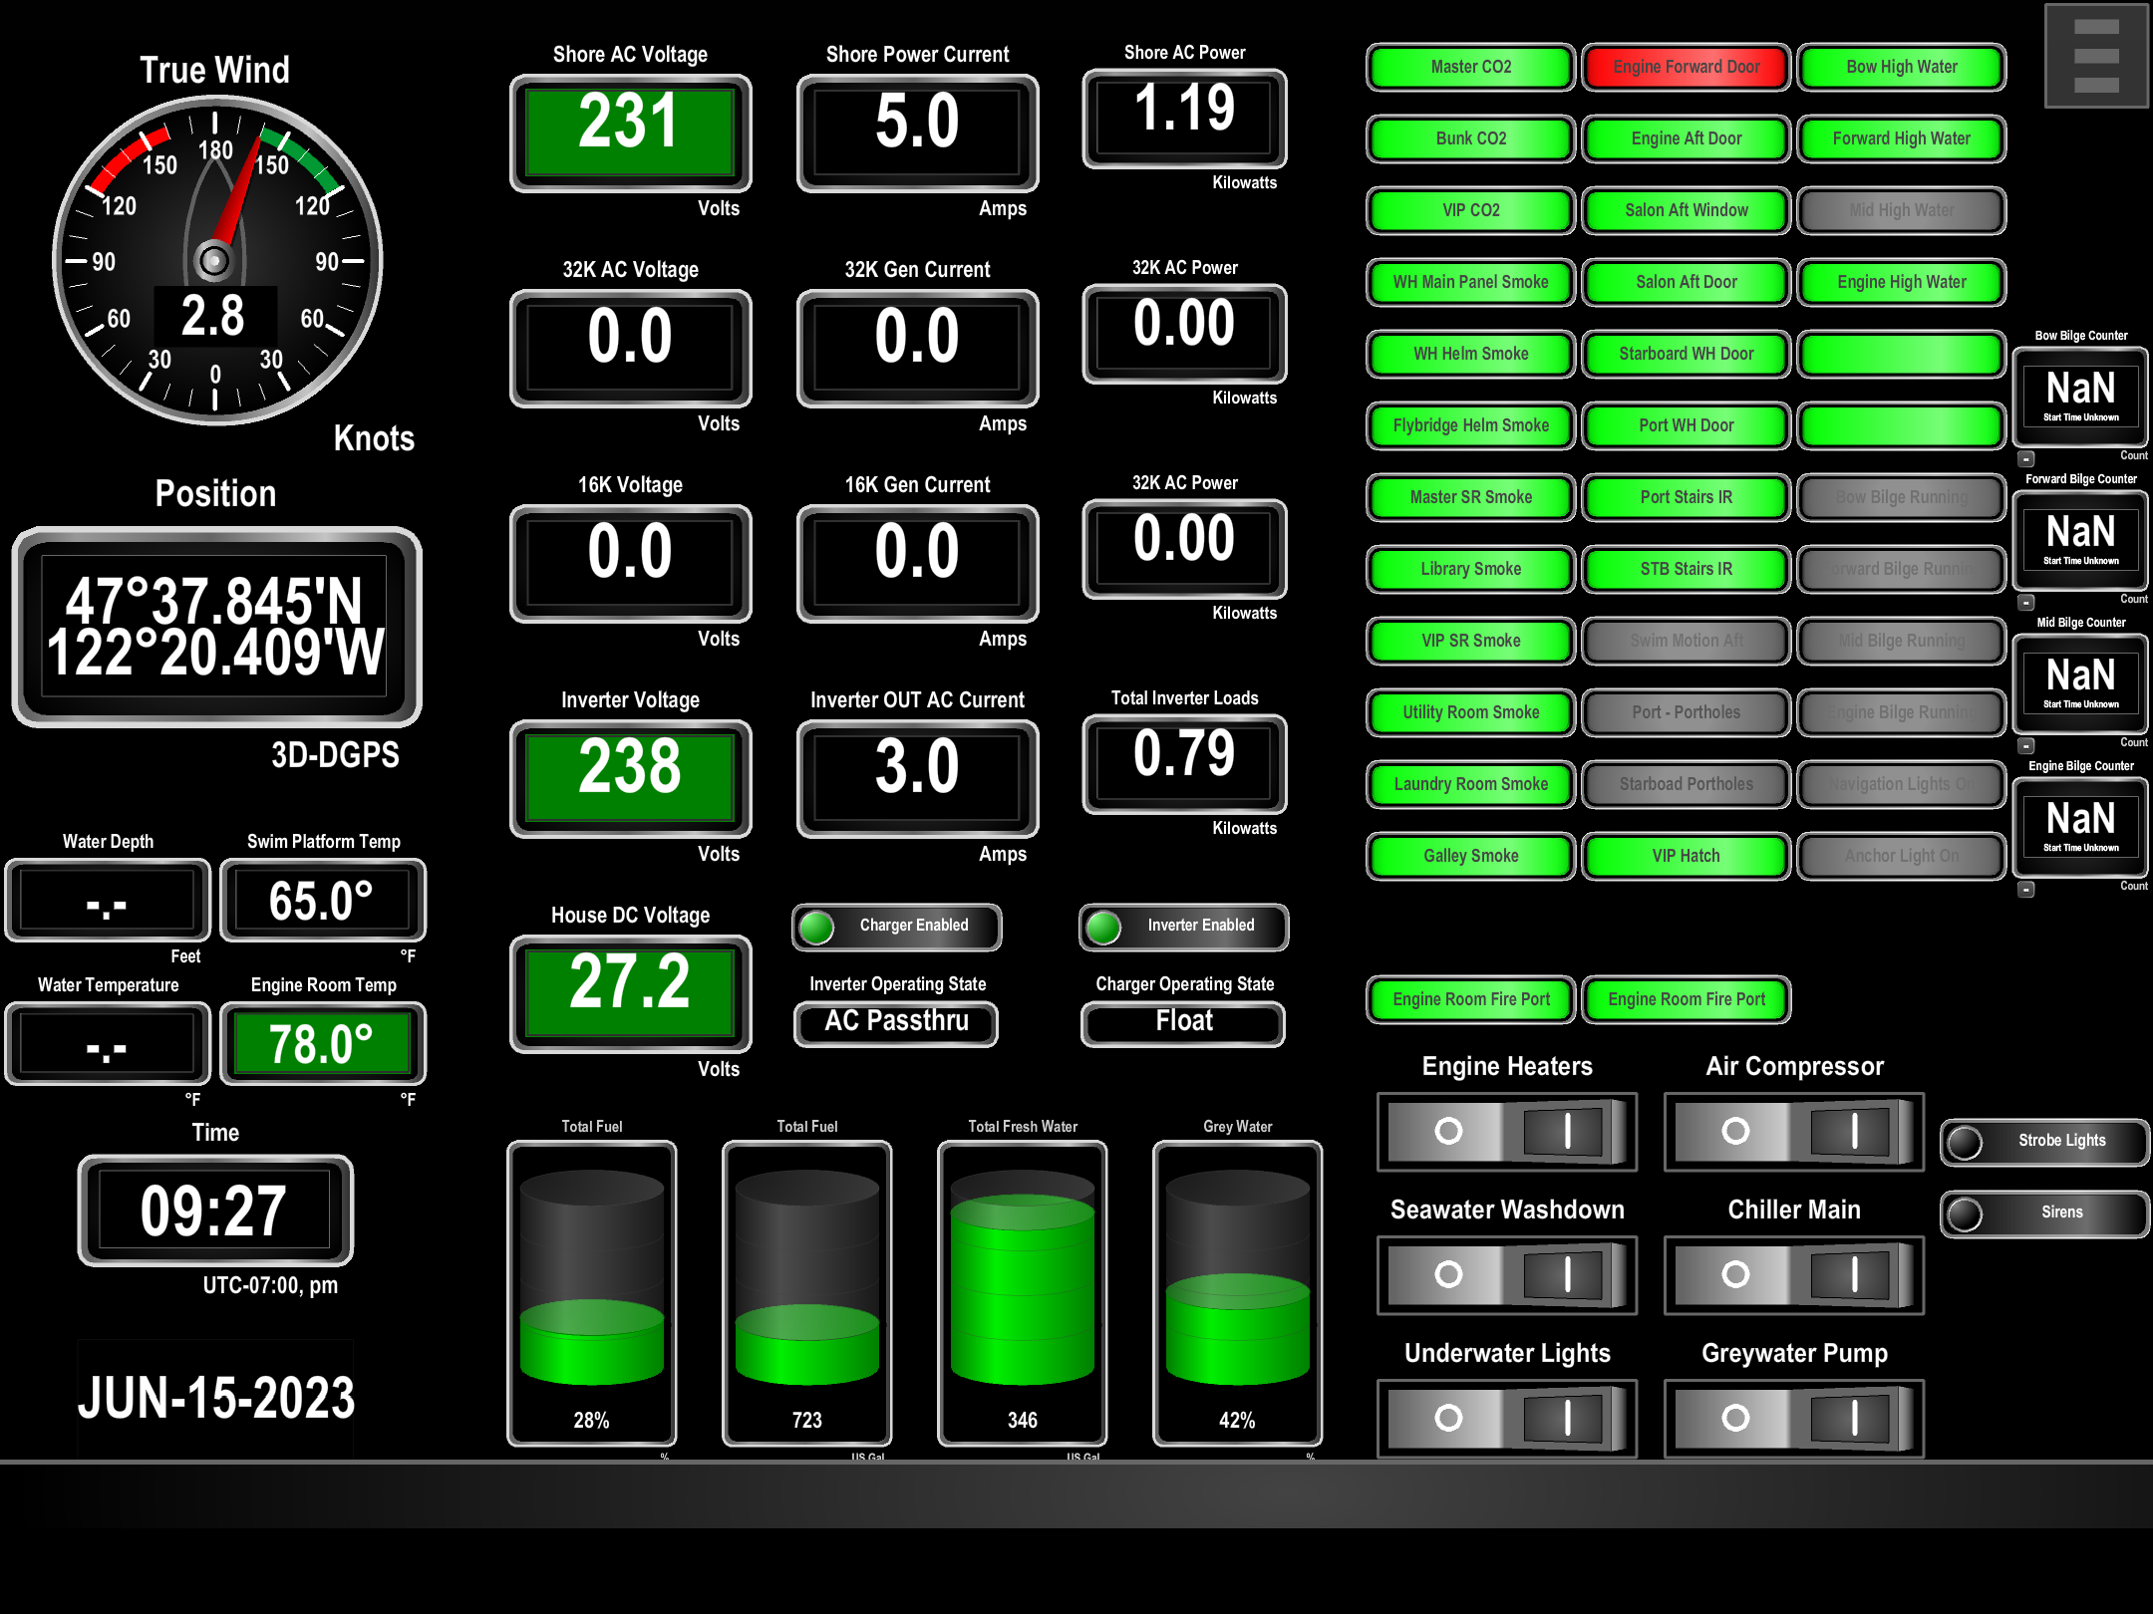Click reset button below Engine Bilge Counter
This screenshot has width=2153, height=1614.
point(2026,890)
